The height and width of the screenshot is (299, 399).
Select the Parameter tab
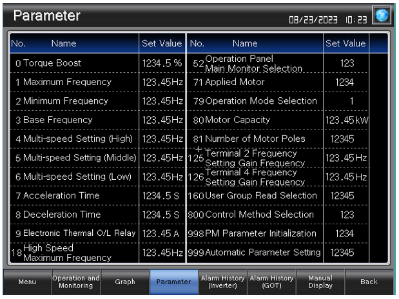[x=173, y=282]
